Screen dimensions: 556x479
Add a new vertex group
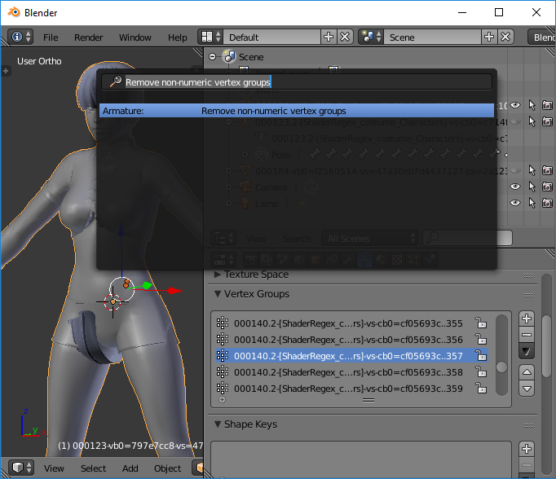click(x=527, y=319)
